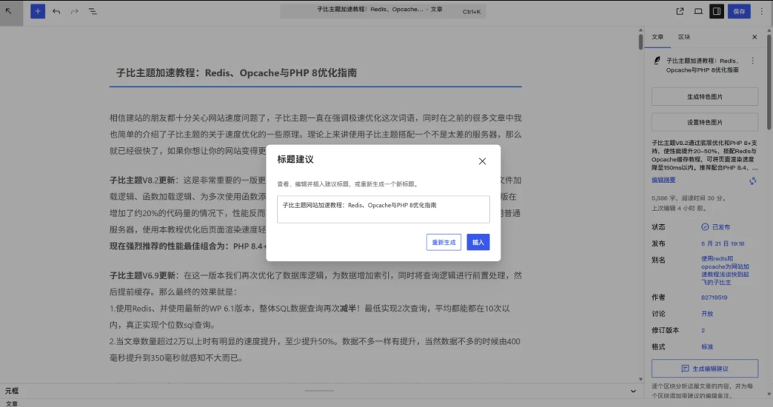Click 插入 to insert suggested title
The image size is (773, 407).
coord(478,242)
